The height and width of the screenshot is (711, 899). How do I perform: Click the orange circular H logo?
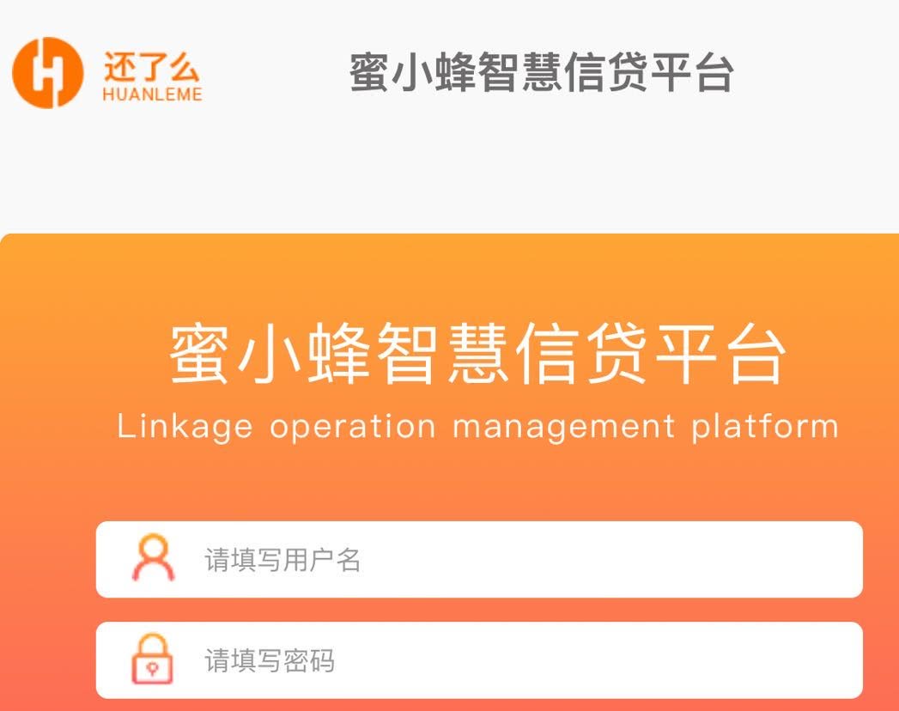[x=48, y=72]
